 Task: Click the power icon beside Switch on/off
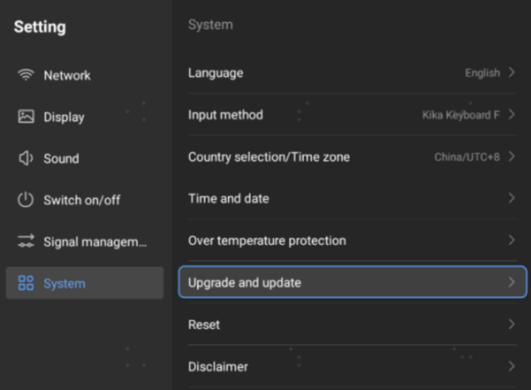pos(26,200)
